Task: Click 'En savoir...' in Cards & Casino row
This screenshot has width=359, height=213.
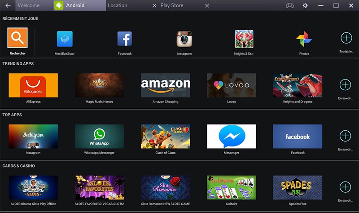Action: click(x=345, y=200)
